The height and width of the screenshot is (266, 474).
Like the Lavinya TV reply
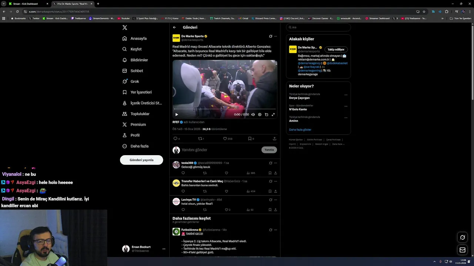pos(227,210)
